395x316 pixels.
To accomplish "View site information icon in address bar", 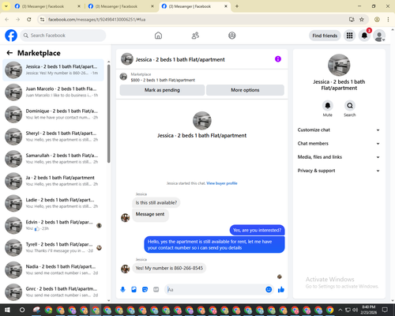I will [42, 20].
